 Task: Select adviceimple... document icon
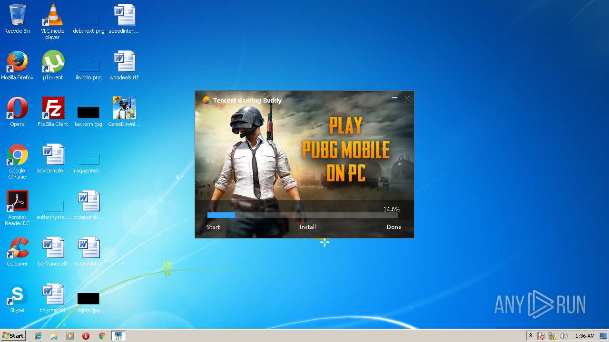coord(53,159)
